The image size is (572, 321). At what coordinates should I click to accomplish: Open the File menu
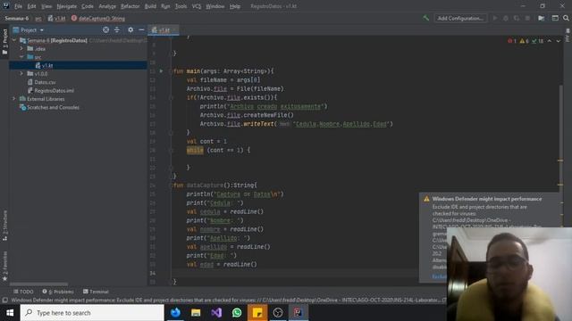point(18,6)
